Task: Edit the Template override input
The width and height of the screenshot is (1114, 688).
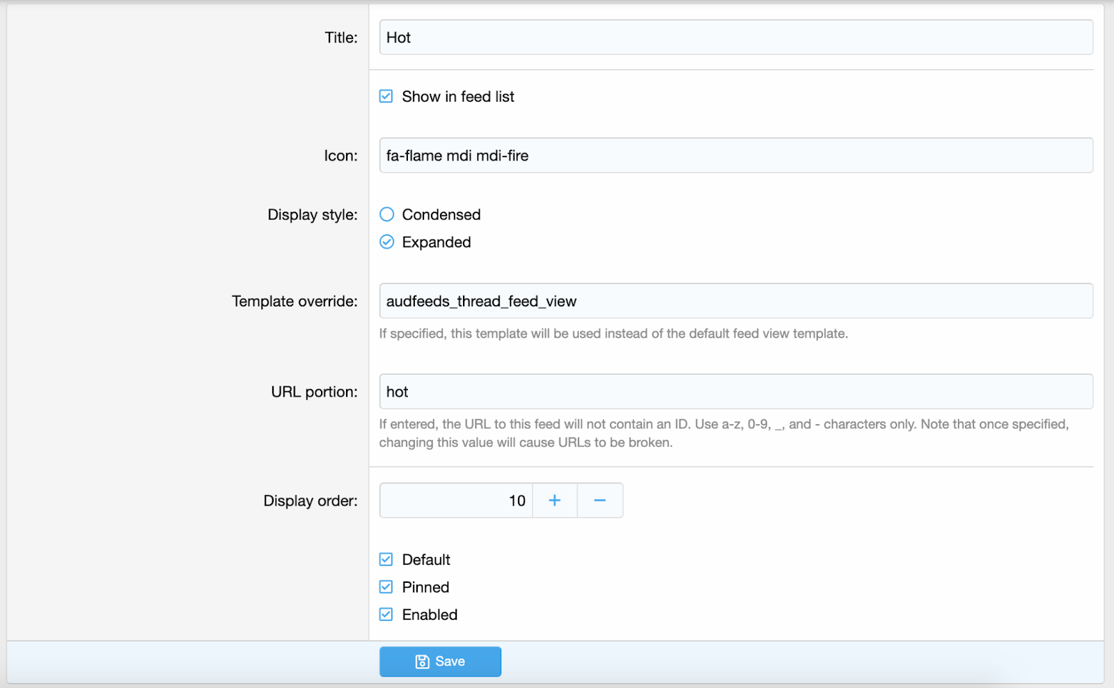Action: pos(735,302)
